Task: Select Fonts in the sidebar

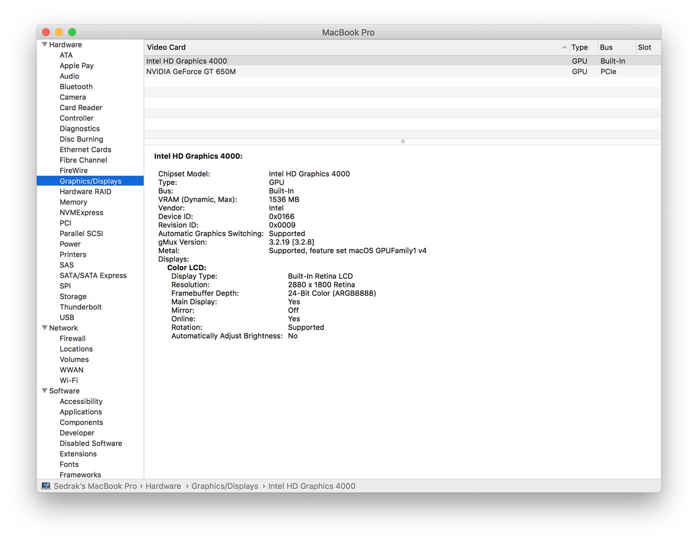Action: coord(69,465)
